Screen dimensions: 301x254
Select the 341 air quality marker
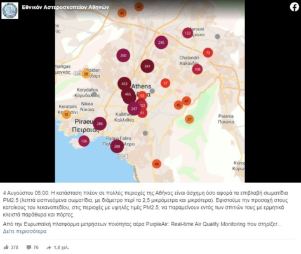[147, 66]
